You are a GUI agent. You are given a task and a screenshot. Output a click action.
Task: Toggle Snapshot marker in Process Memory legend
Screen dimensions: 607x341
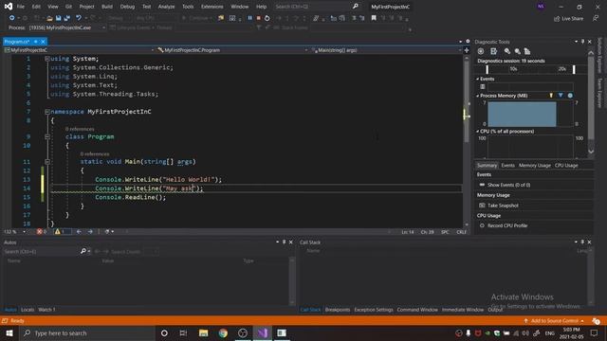(561, 95)
